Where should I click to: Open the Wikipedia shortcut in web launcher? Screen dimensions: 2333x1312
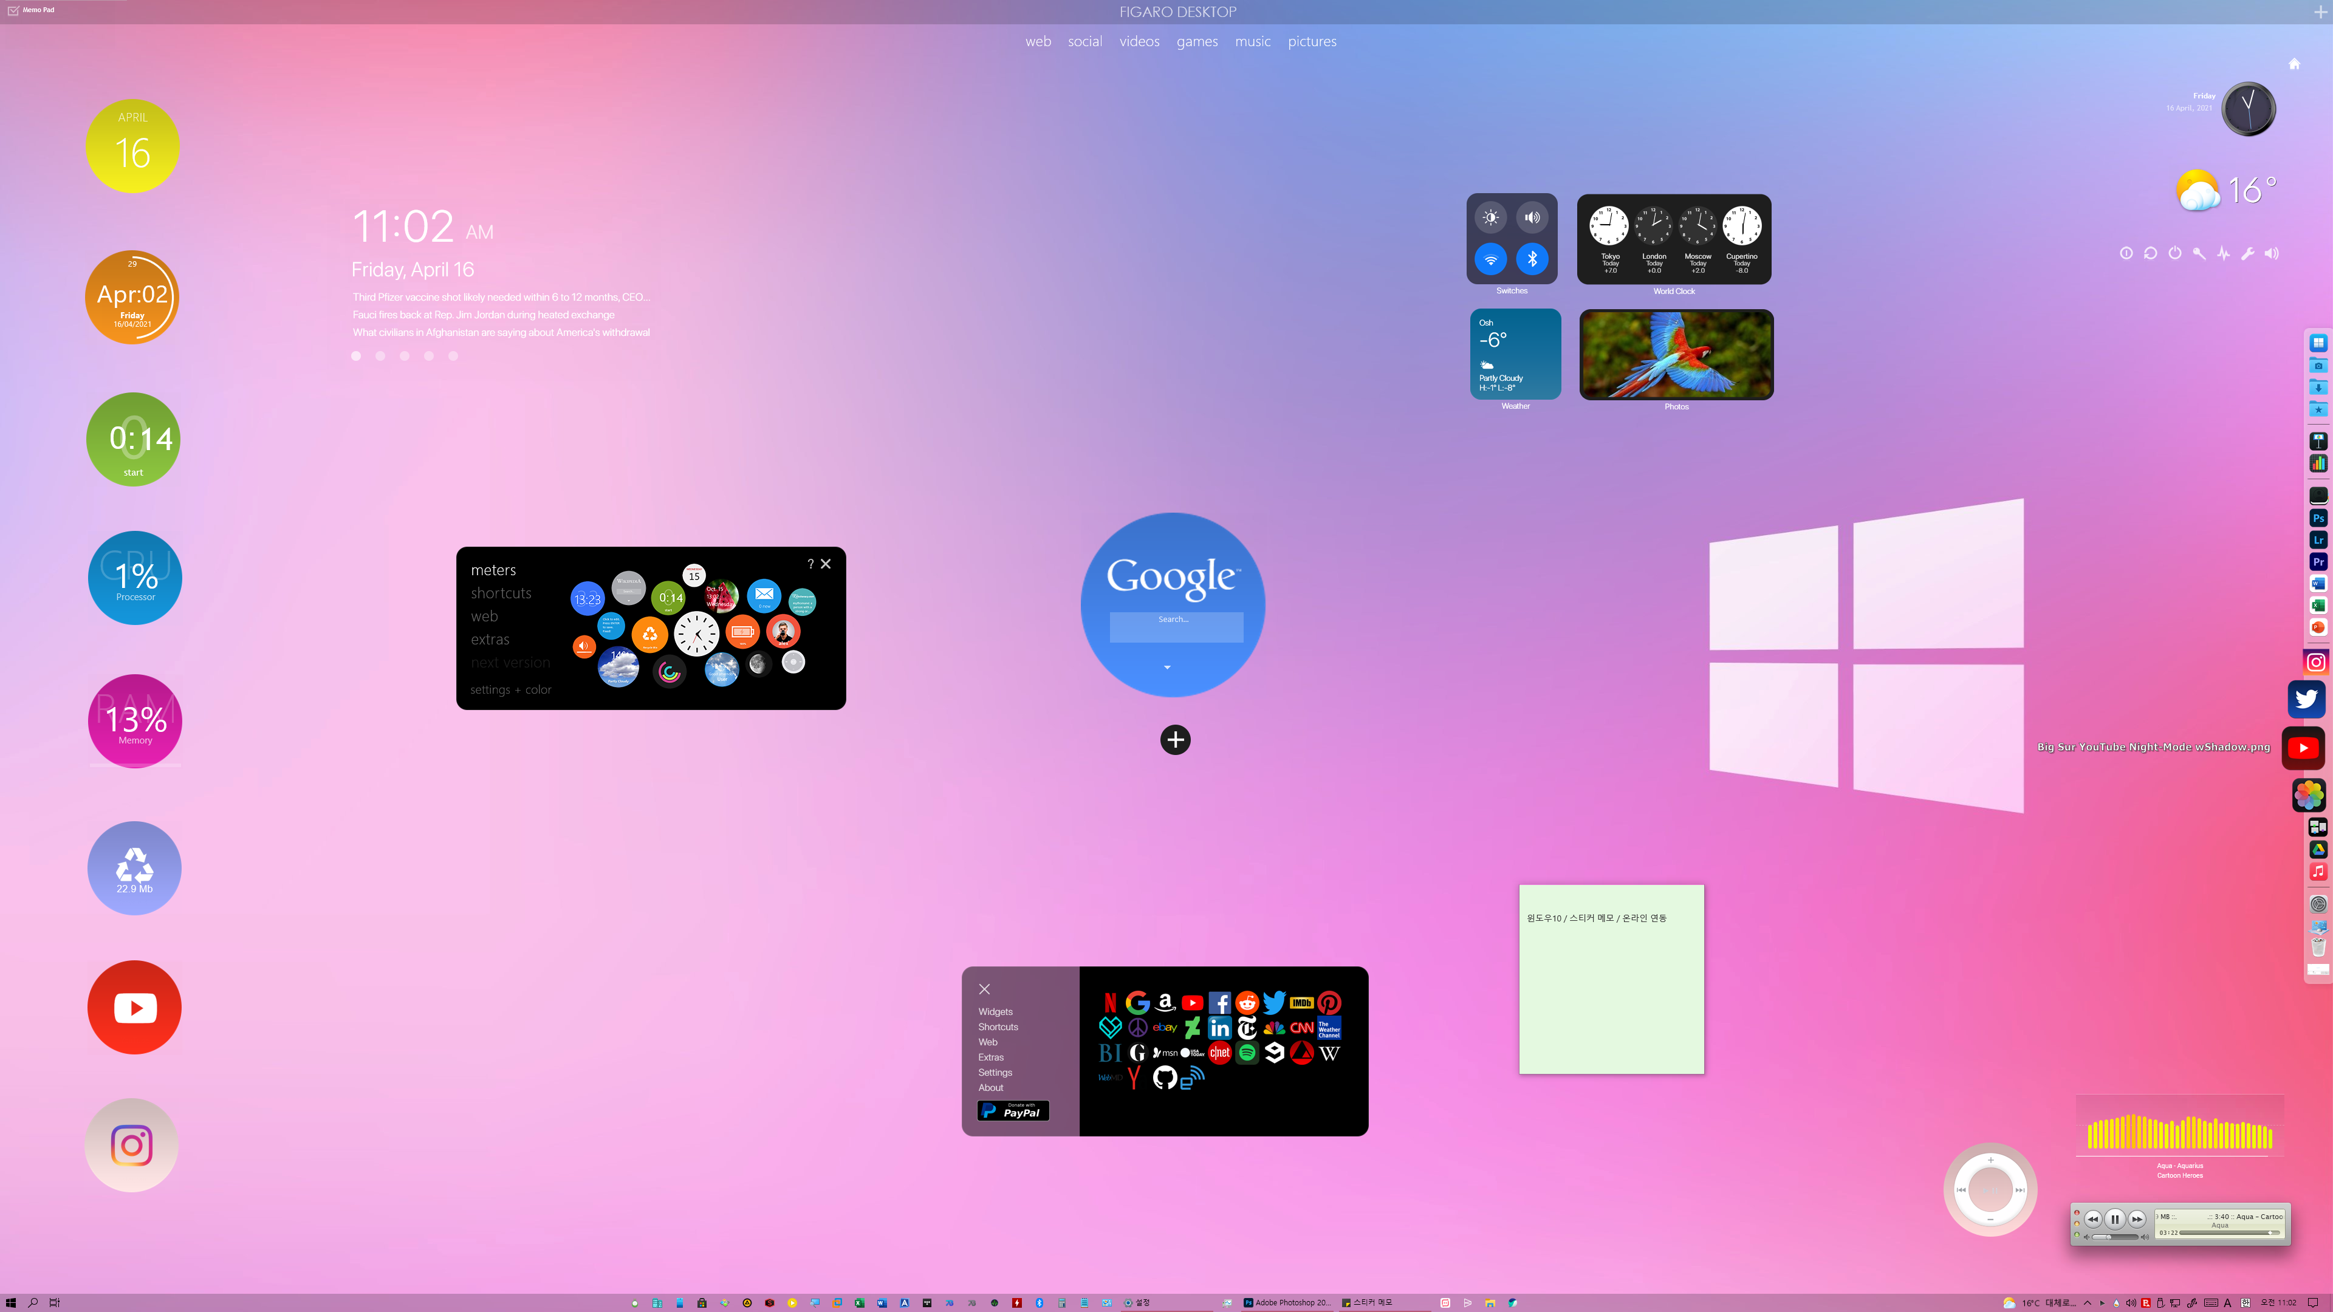tap(1329, 1053)
